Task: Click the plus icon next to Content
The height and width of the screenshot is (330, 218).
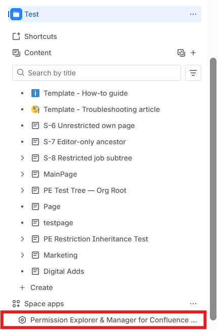Action: click(193, 53)
